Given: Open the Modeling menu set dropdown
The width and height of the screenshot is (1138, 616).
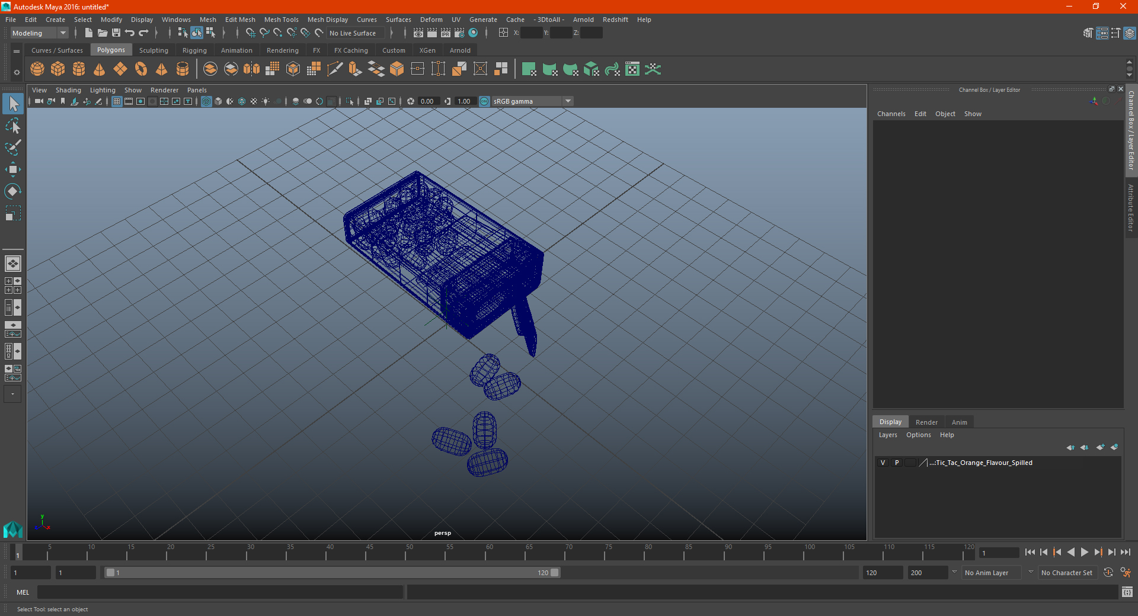Looking at the screenshot, I should [39, 33].
